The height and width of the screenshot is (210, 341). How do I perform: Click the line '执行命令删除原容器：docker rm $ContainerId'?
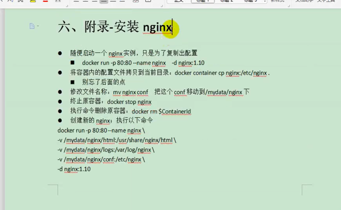[x=131, y=111]
